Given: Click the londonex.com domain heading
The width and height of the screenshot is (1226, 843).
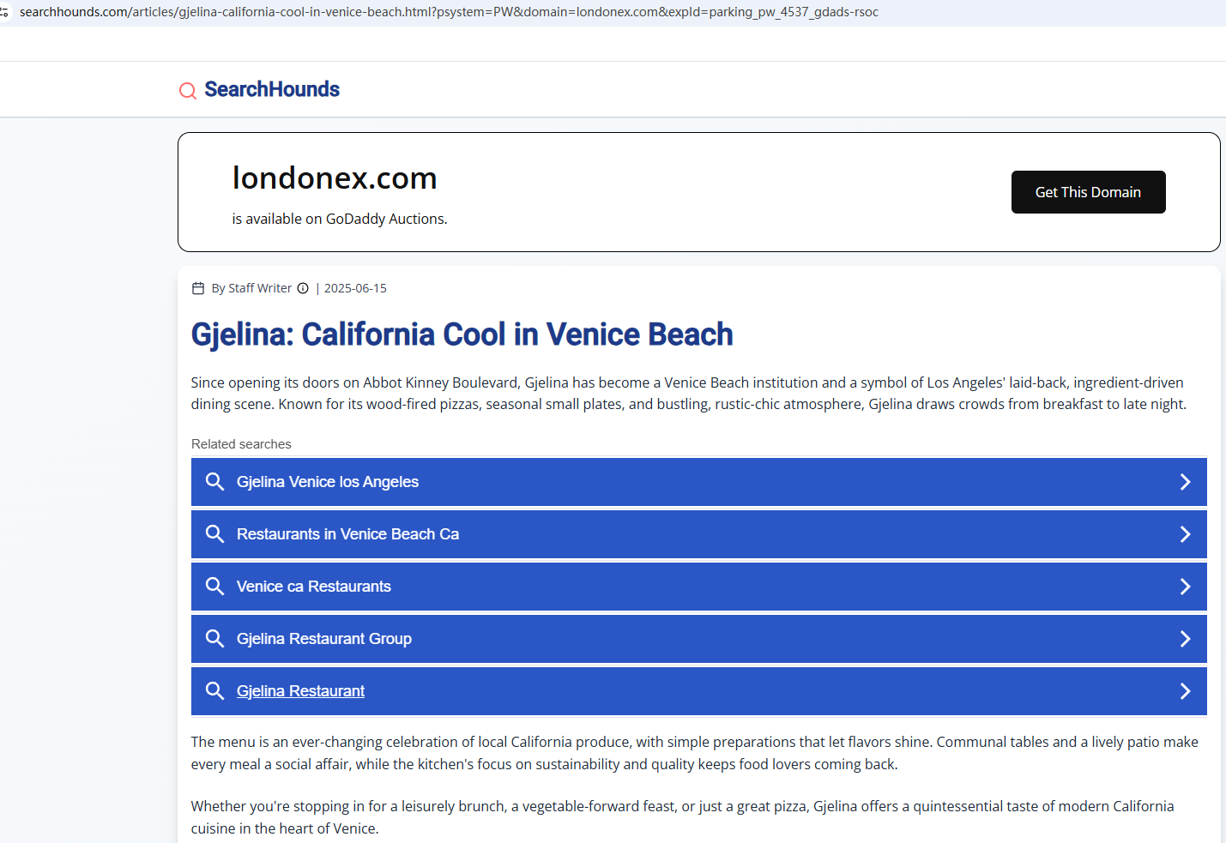Looking at the screenshot, I should (x=335, y=178).
